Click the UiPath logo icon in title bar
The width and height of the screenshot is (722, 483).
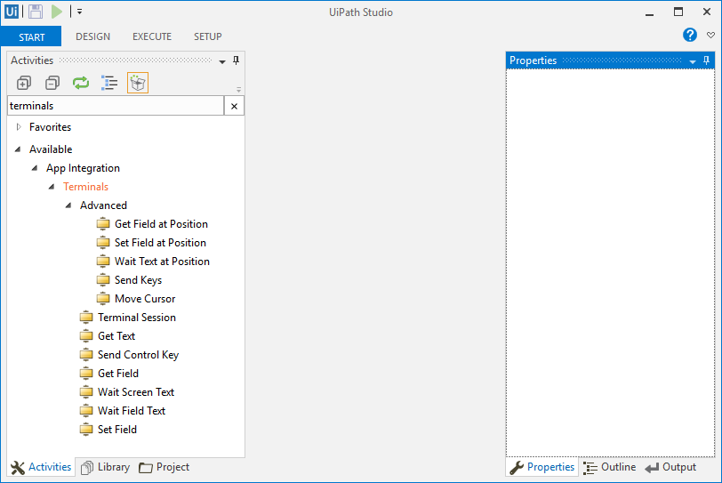click(12, 12)
